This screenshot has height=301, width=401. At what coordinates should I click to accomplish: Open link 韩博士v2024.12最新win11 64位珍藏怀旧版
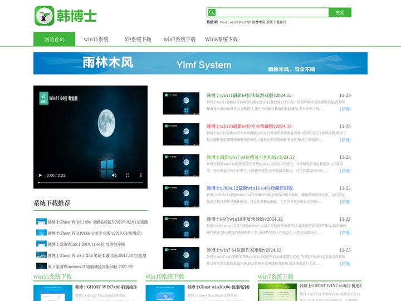(x=250, y=188)
